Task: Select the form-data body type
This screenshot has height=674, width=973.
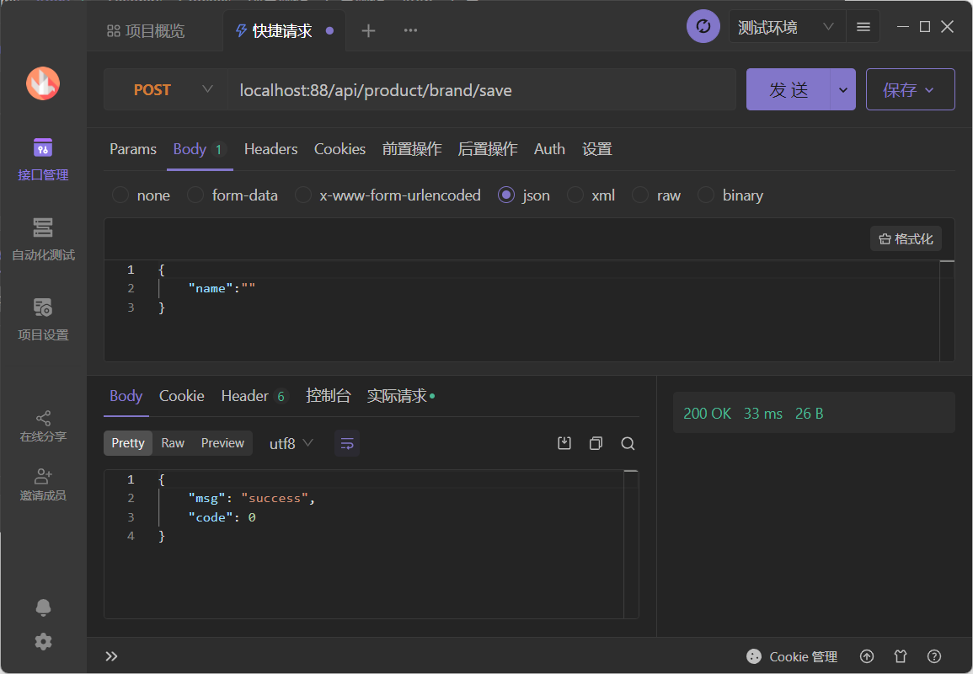Action: pos(232,195)
